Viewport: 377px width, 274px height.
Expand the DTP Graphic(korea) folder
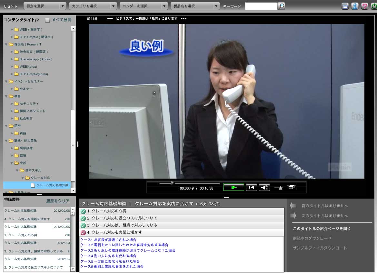(x=12, y=74)
